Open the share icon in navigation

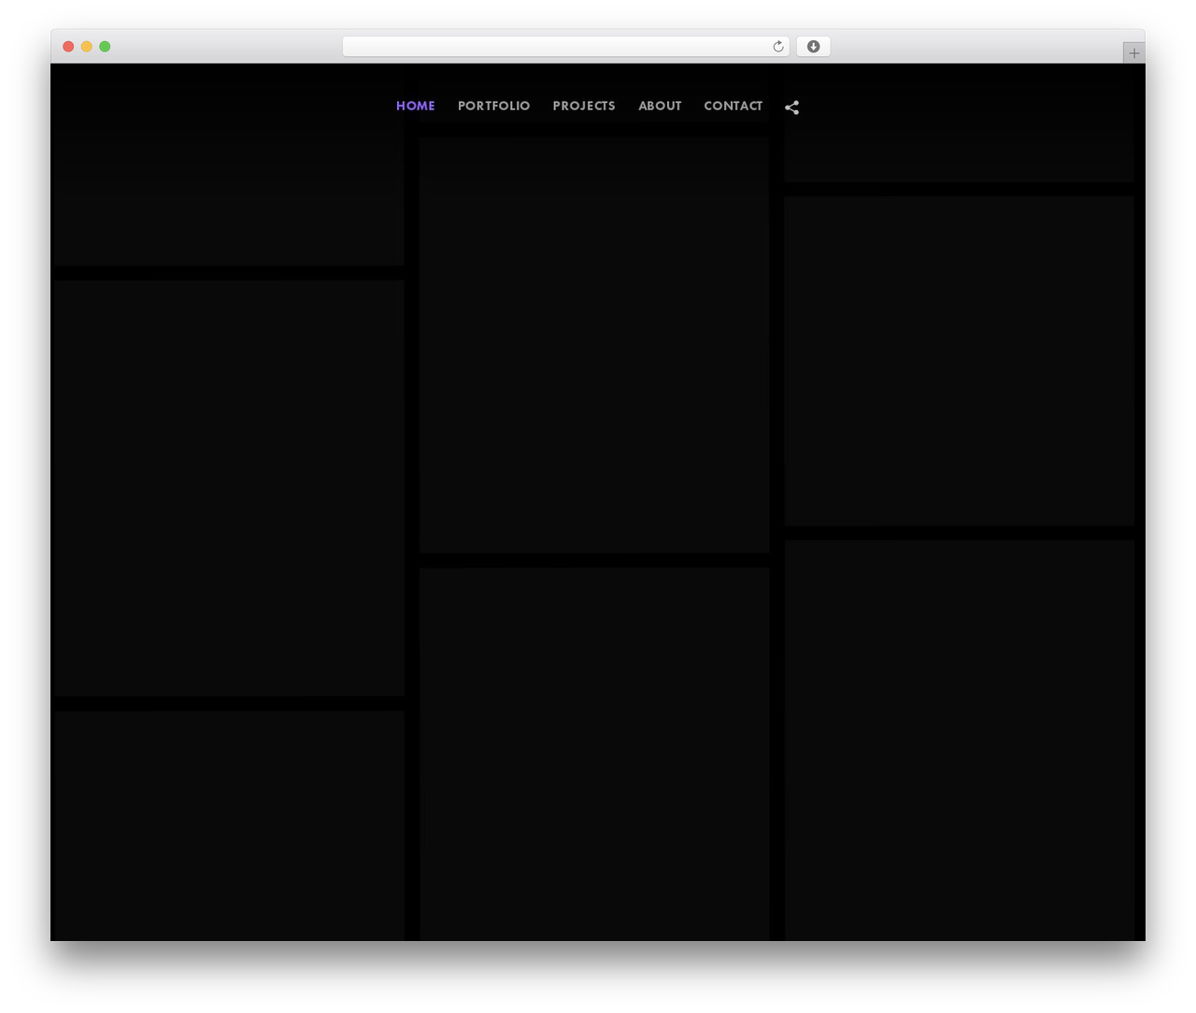[x=792, y=107]
